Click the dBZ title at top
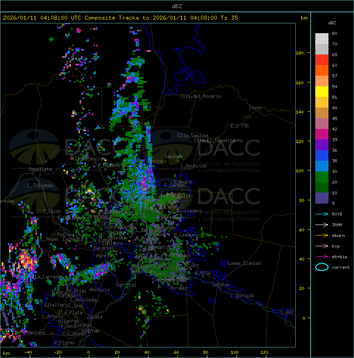354x358 pixels. coord(177,6)
